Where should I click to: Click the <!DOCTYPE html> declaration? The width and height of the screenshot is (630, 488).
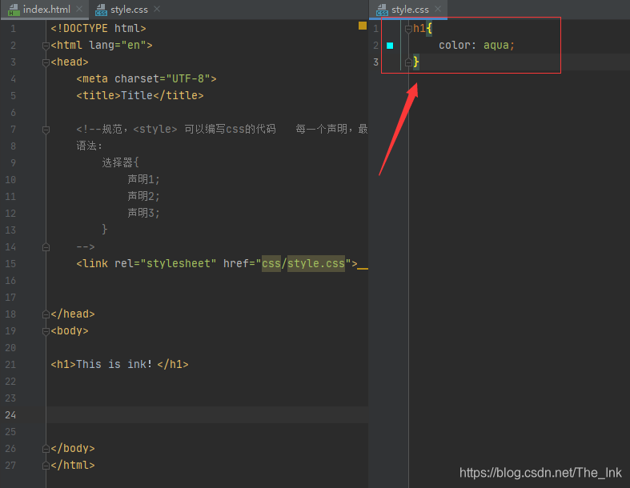pyautogui.click(x=98, y=29)
